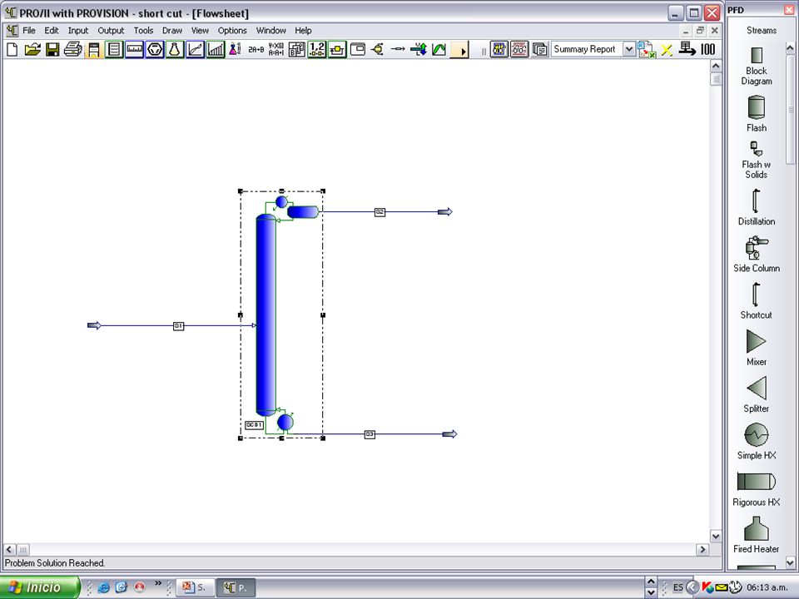This screenshot has width=799, height=599.
Task: Open the View menu
Action: click(200, 31)
